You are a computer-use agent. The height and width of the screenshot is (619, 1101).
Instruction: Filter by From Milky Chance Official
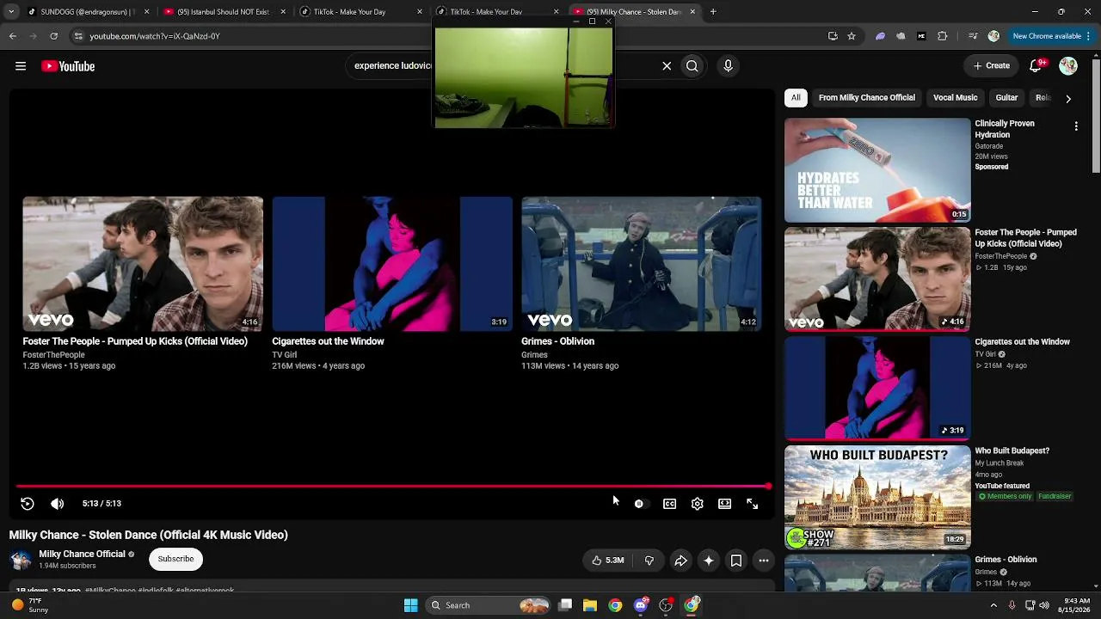click(866, 98)
